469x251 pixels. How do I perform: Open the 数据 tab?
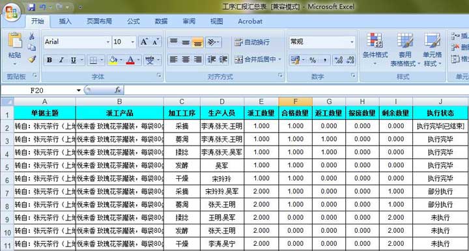(161, 21)
